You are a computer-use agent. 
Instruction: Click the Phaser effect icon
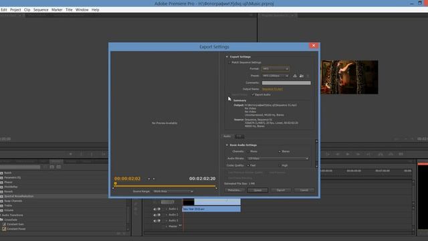(x=1, y=182)
